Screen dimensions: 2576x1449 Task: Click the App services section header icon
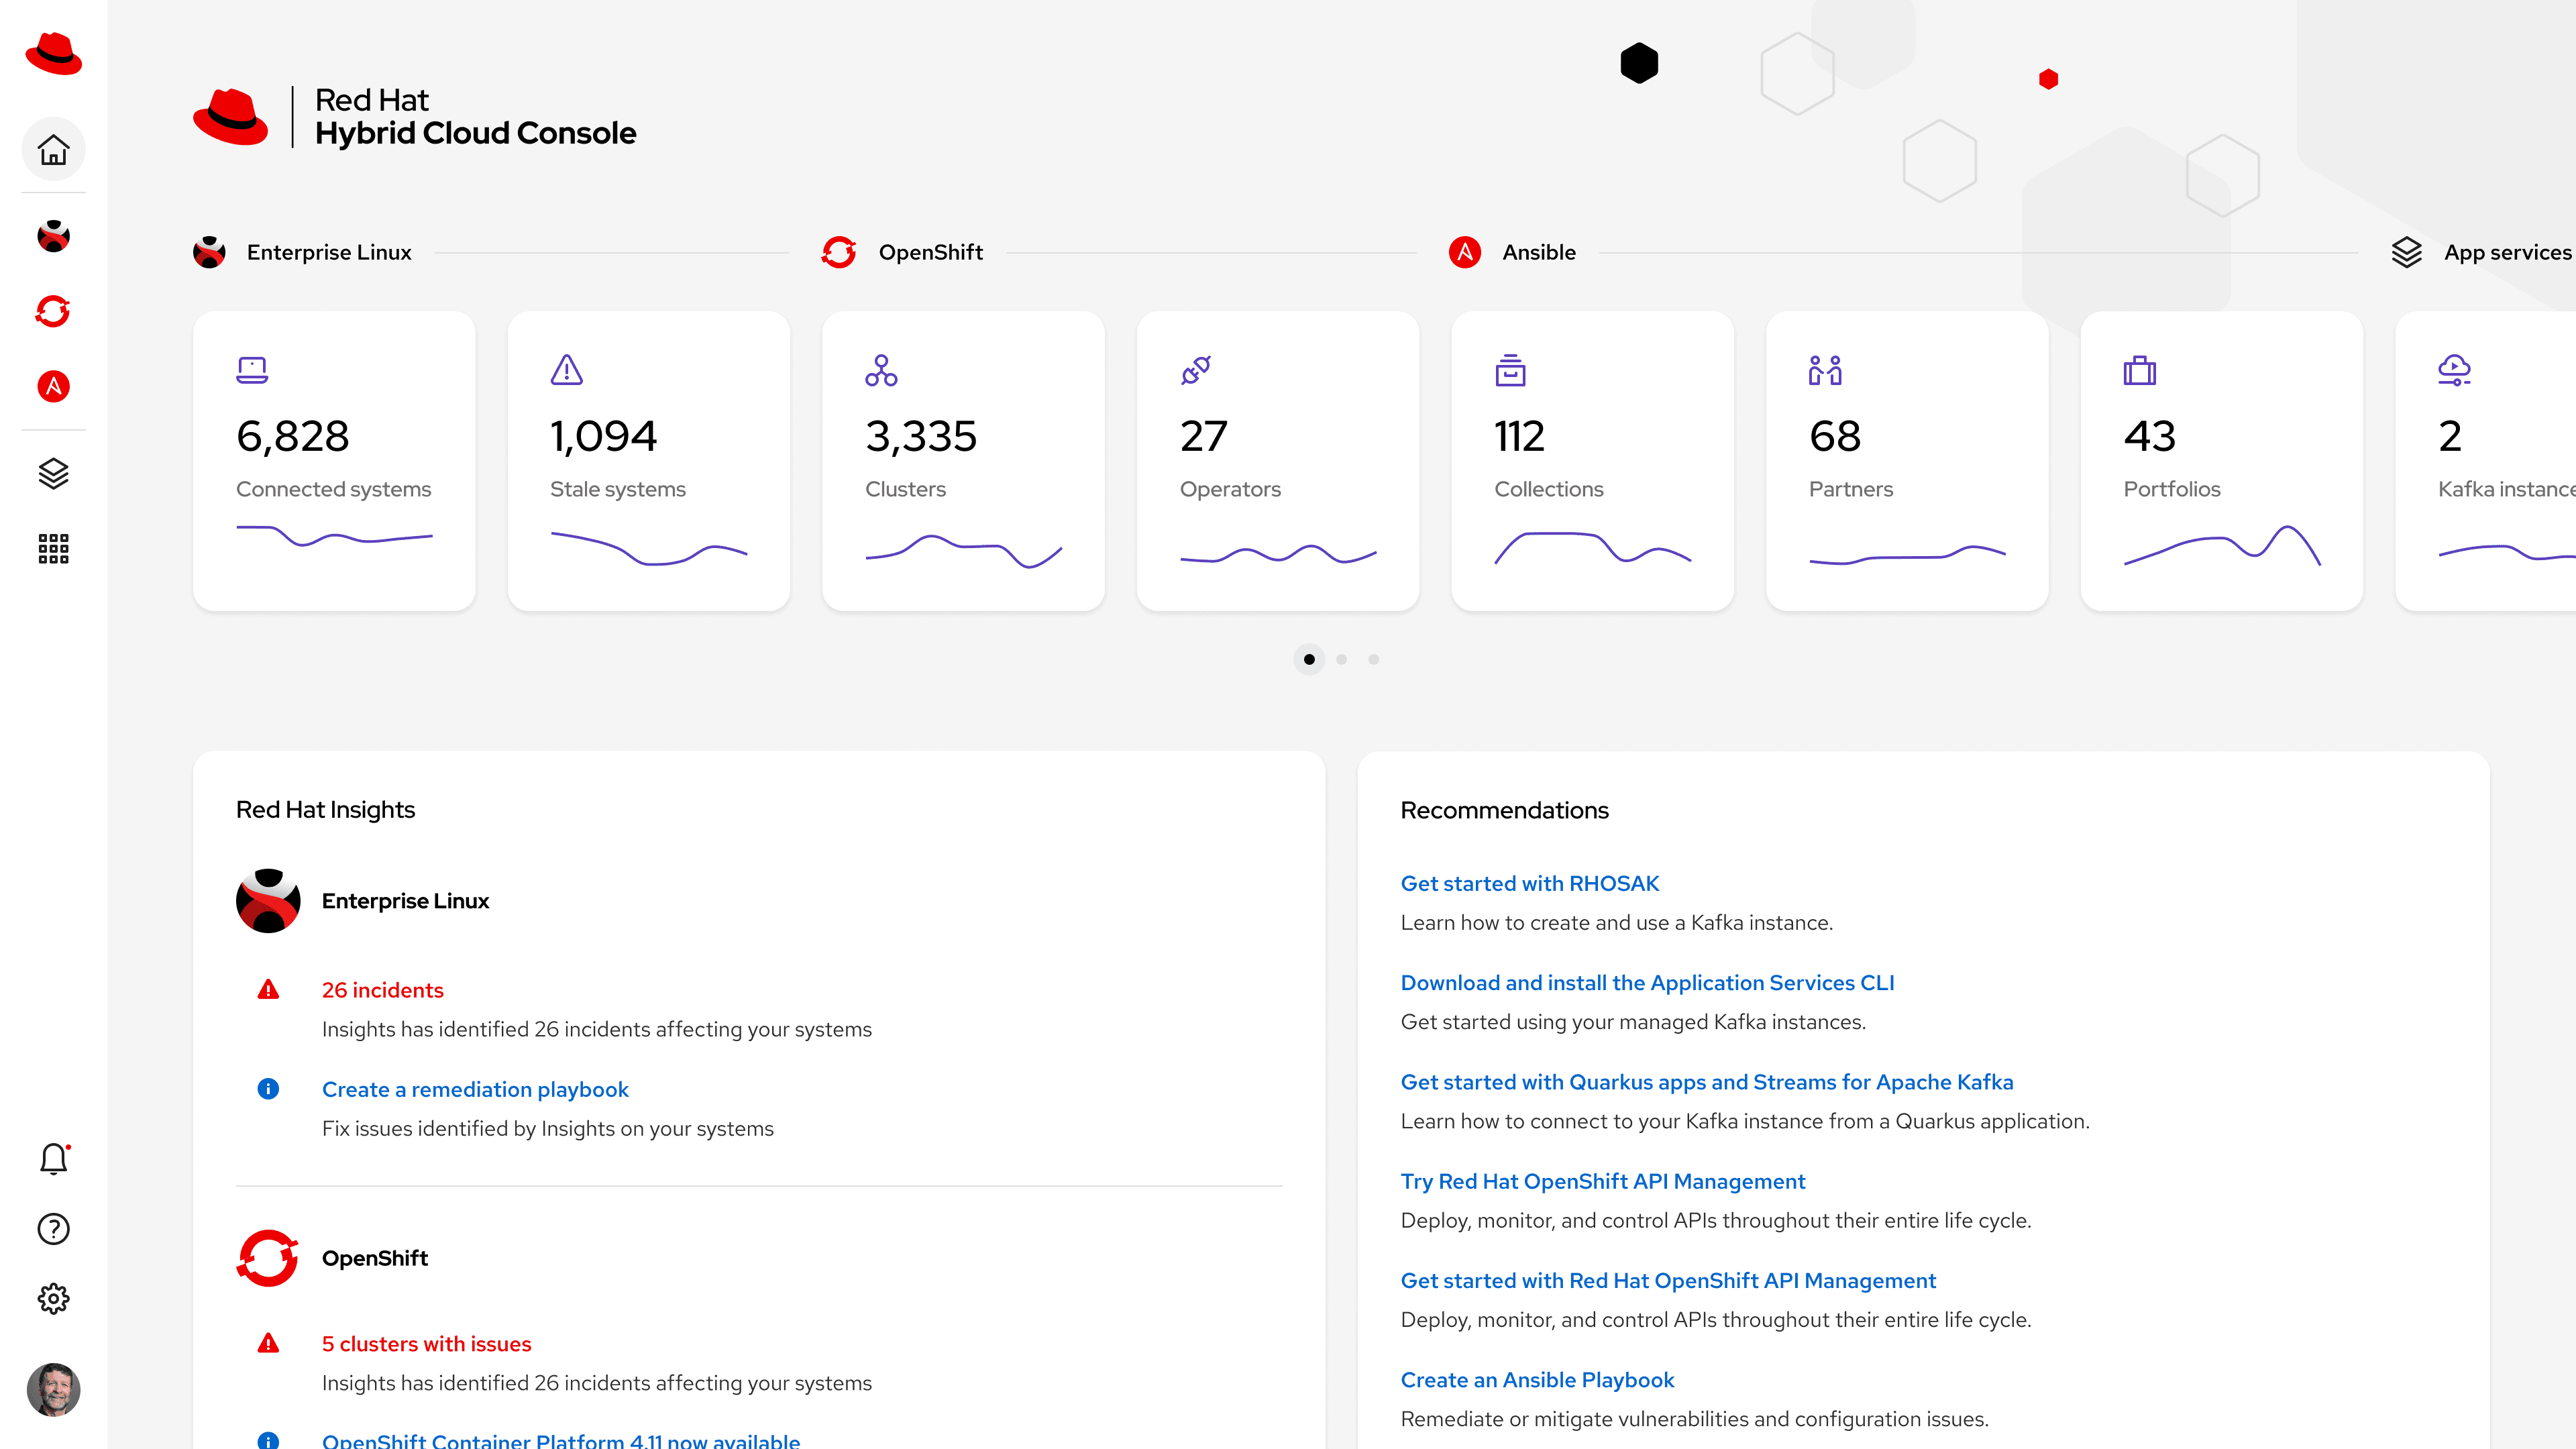coord(2407,252)
